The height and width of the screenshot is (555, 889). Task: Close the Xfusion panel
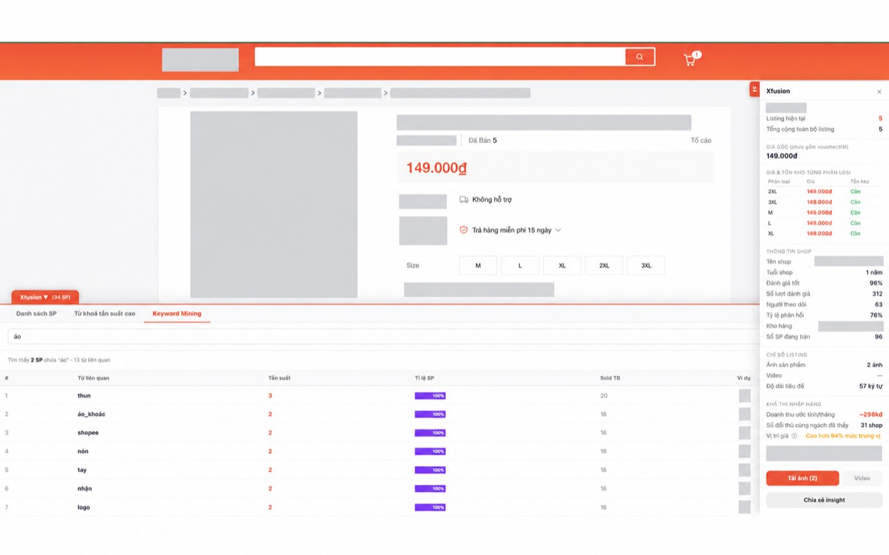point(879,92)
